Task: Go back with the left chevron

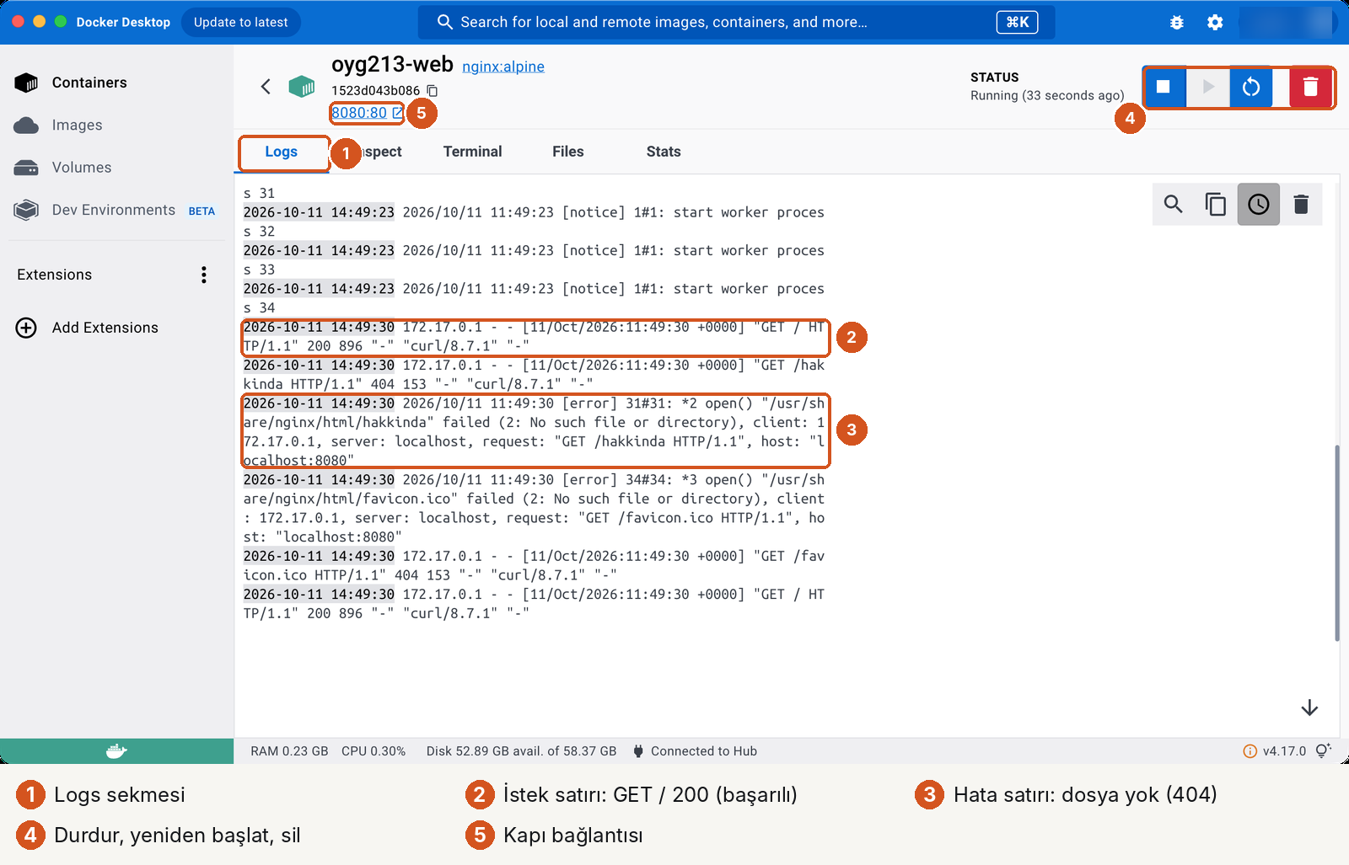Action: [x=266, y=86]
